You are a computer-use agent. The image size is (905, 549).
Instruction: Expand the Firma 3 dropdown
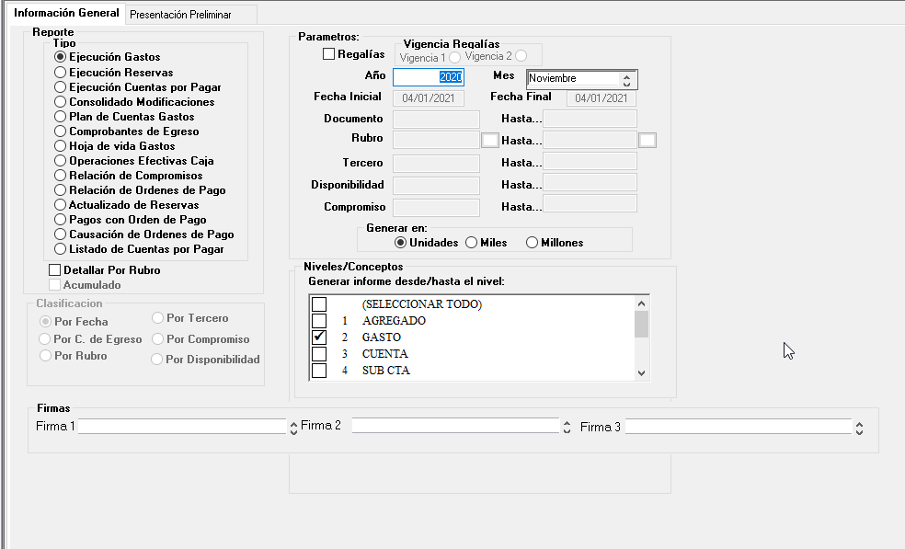tap(858, 428)
